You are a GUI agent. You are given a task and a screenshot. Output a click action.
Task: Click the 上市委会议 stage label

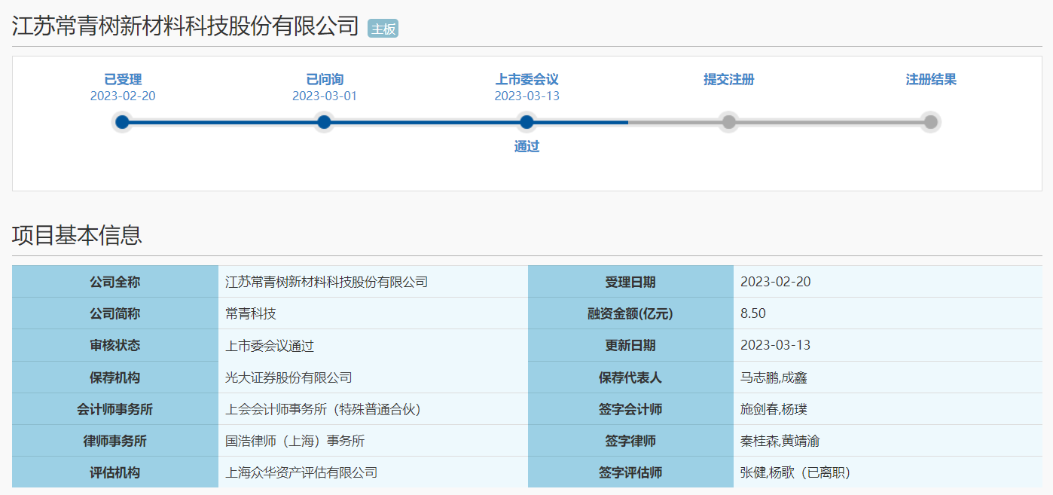[526, 79]
